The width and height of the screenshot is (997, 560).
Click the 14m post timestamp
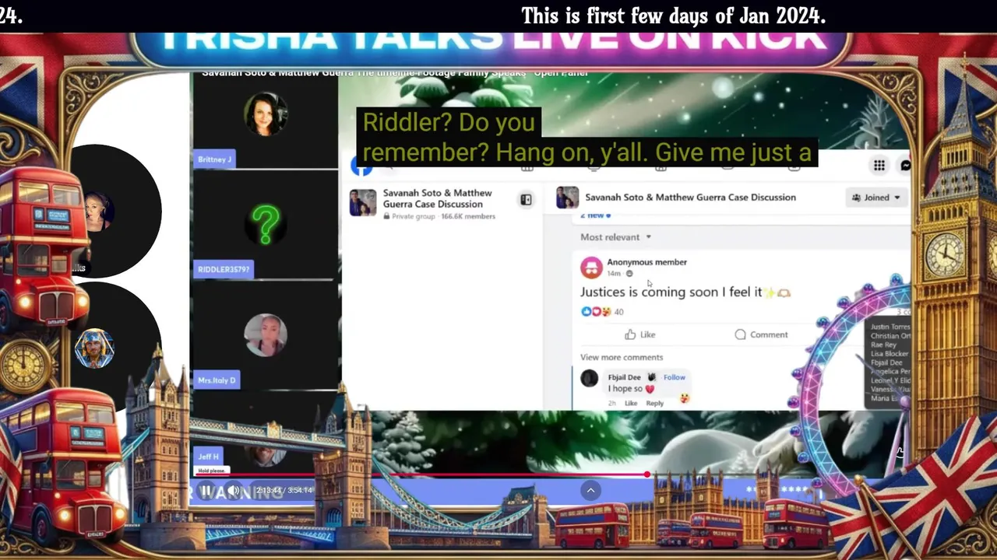(x=614, y=274)
